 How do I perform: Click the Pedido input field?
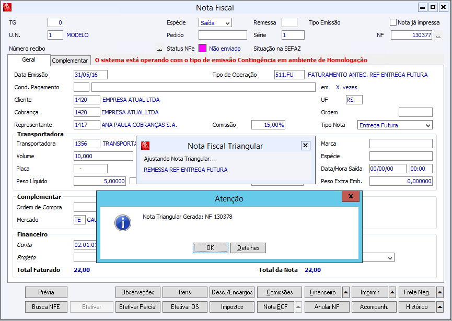click(x=223, y=35)
